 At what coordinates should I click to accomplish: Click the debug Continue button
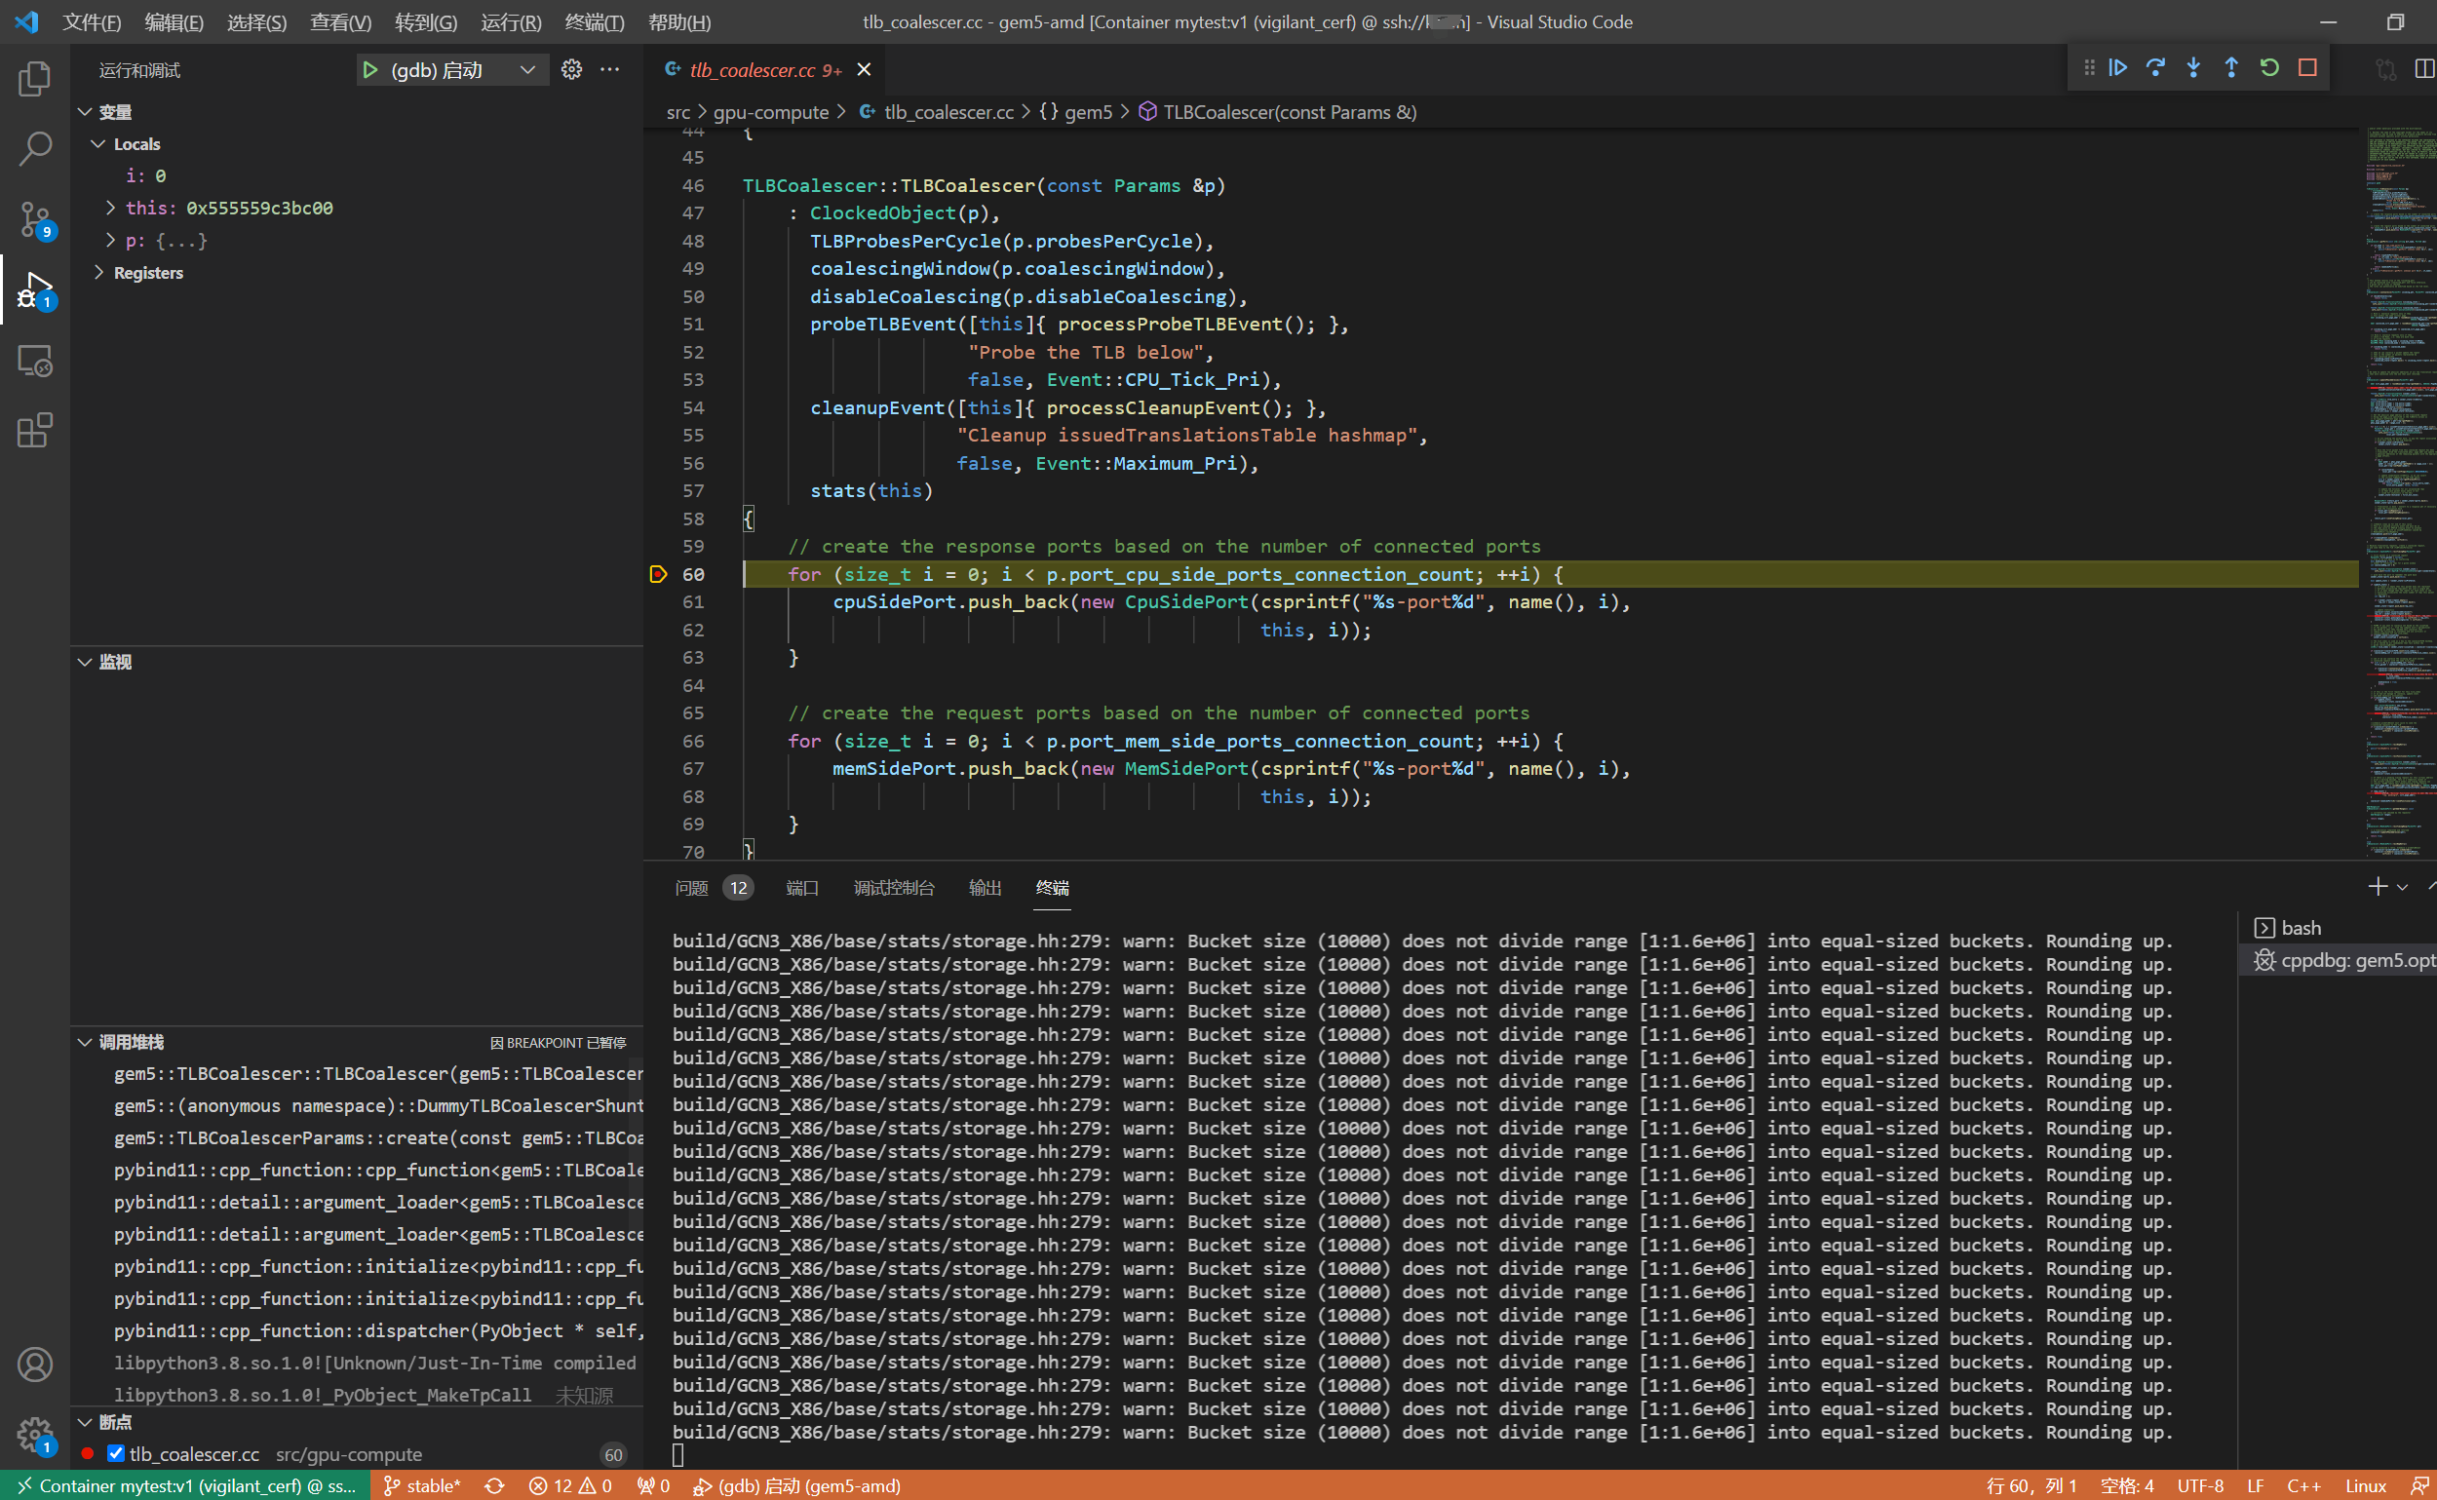click(2117, 68)
